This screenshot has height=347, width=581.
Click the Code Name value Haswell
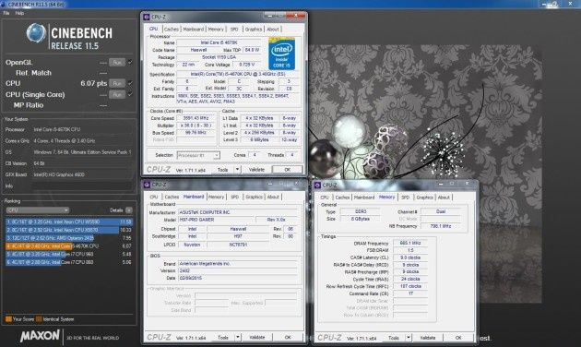[x=198, y=50]
